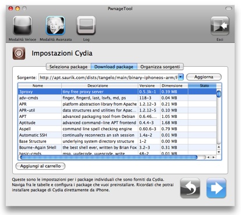
Task: Select the Base Structure package row
Action: (117, 141)
